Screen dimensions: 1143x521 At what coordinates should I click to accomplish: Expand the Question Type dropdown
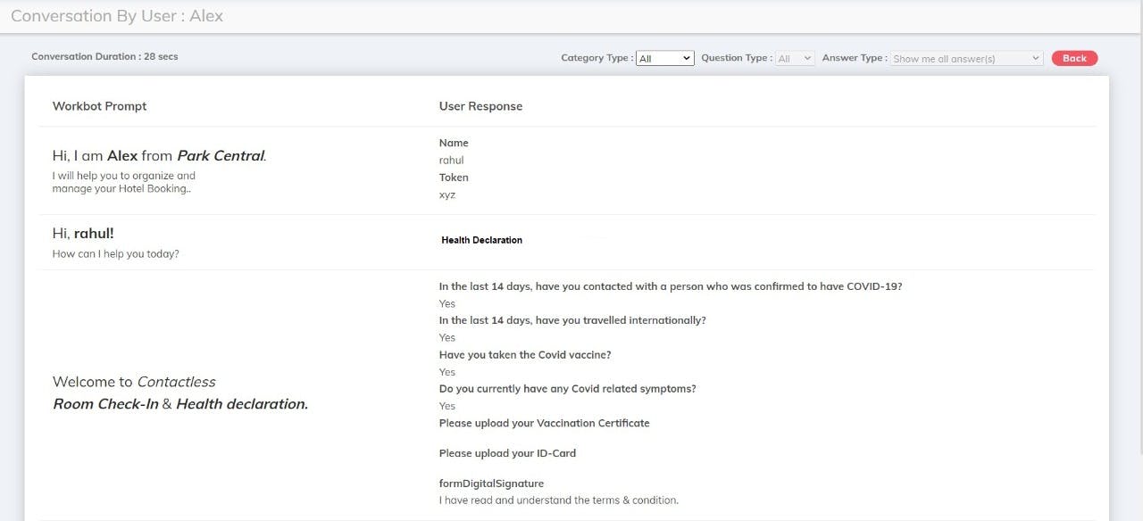click(795, 58)
